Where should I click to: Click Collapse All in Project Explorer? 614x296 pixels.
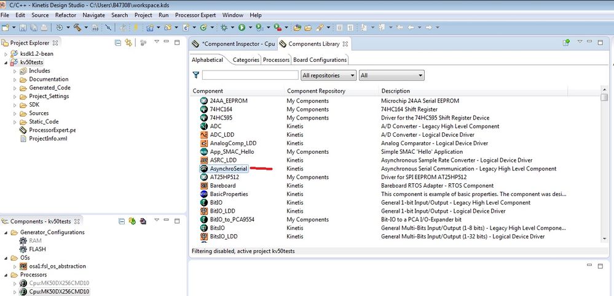(x=117, y=42)
